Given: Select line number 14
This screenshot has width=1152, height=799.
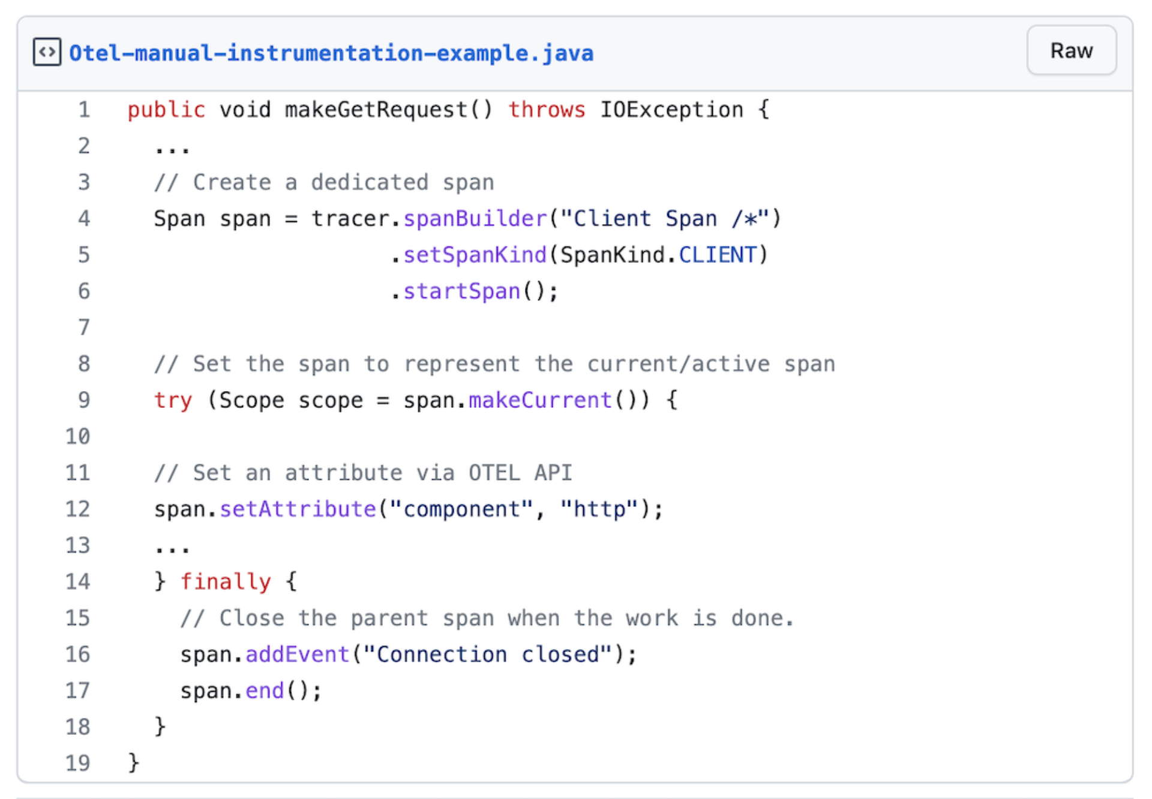Looking at the screenshot, I should pos(78,582).
